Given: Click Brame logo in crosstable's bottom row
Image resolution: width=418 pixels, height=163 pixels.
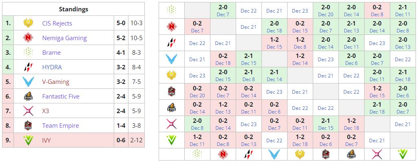Looking at the screenshot, I should tap(197, 154).
